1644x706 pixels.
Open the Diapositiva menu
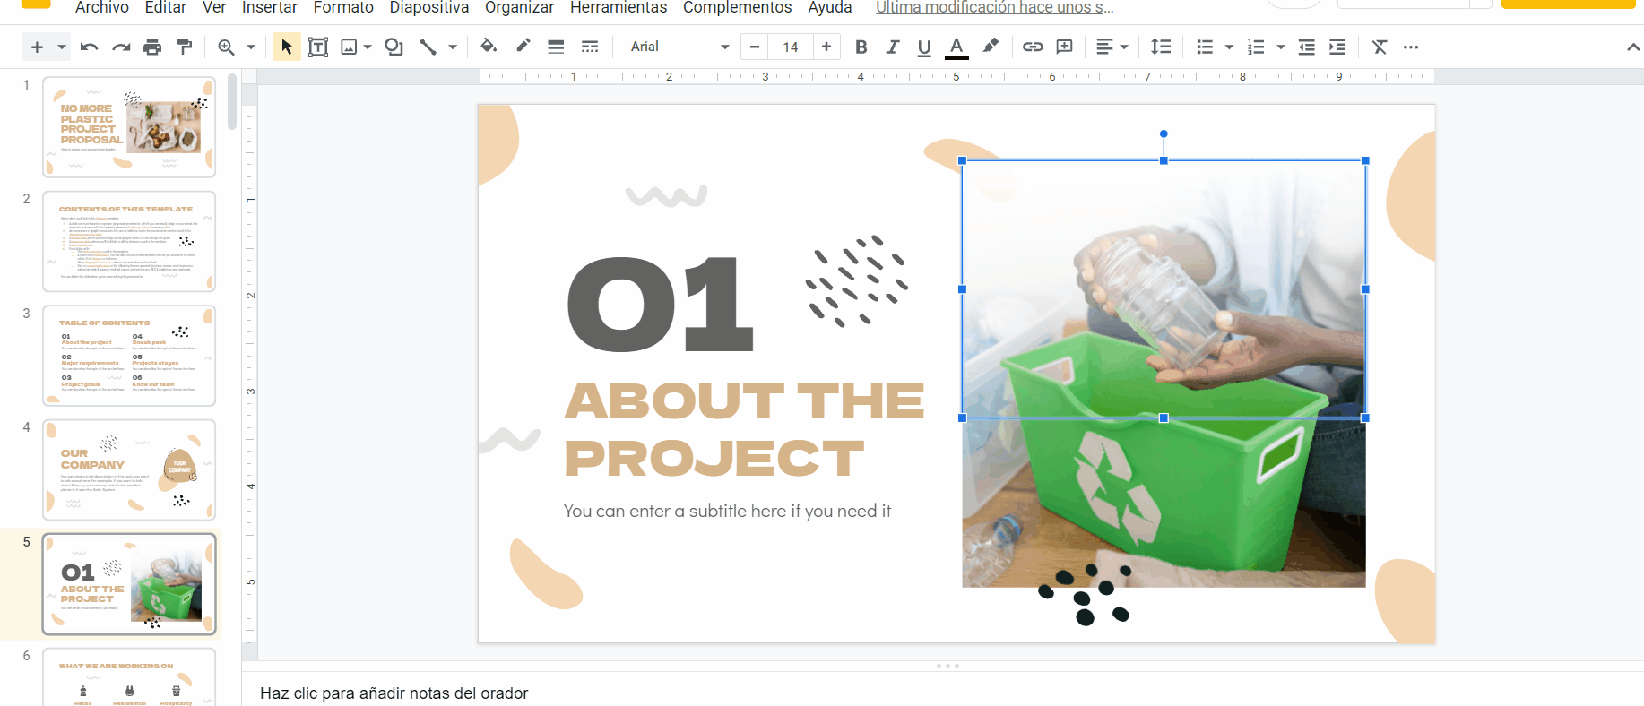point(429,7)
